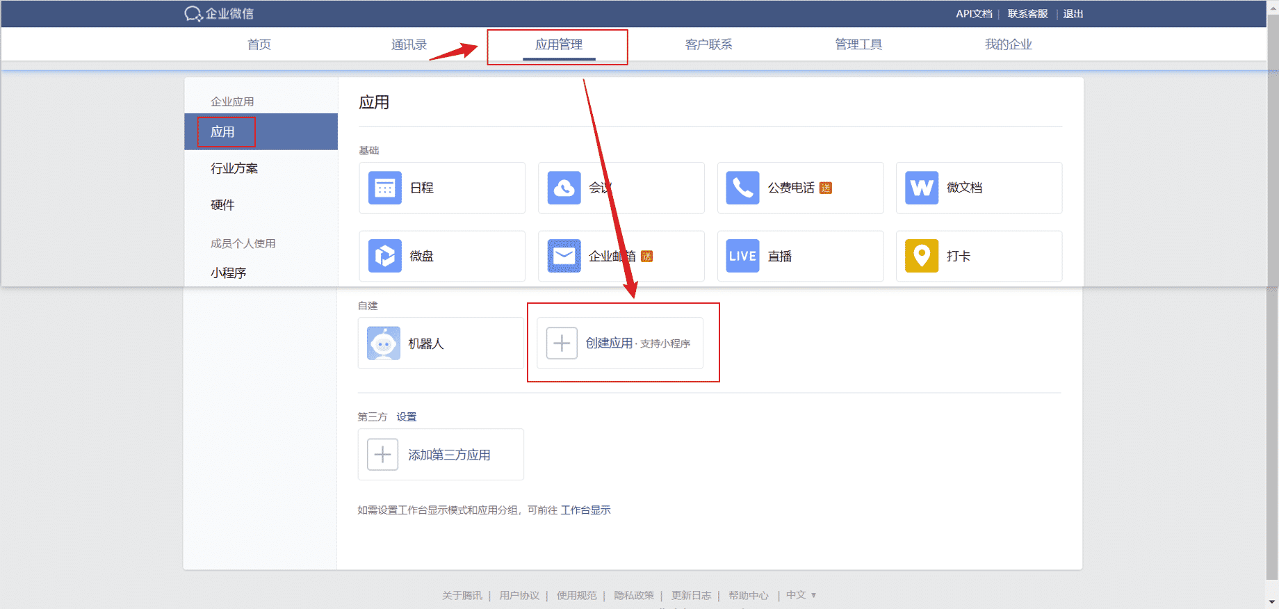Click the 公费电话 app name
This screenshot has width=1279, height=609.
click(791, 188)
